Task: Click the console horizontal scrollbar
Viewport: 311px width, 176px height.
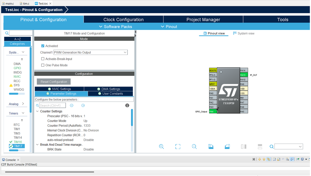Action: pyautogui.click(x=49, y=172)
